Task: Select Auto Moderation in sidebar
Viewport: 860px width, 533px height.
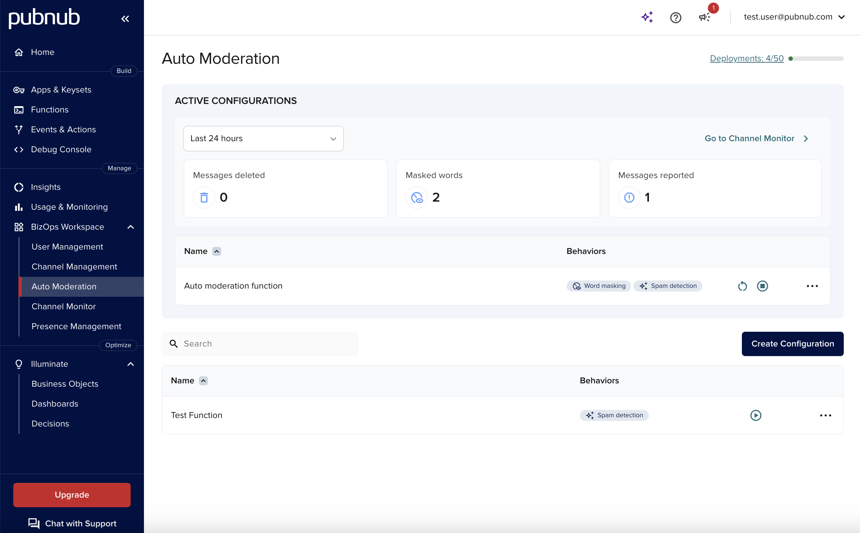Action: pyautogui.click(x=82, y=287)
